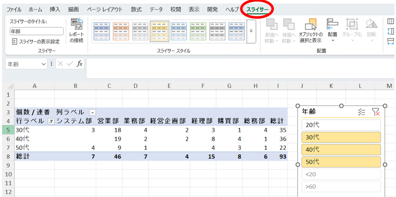Clear filter icon in 年齢 slicer
Image resolution: width=396 pixels, height=197 pixels.
[x=376, y=112]
